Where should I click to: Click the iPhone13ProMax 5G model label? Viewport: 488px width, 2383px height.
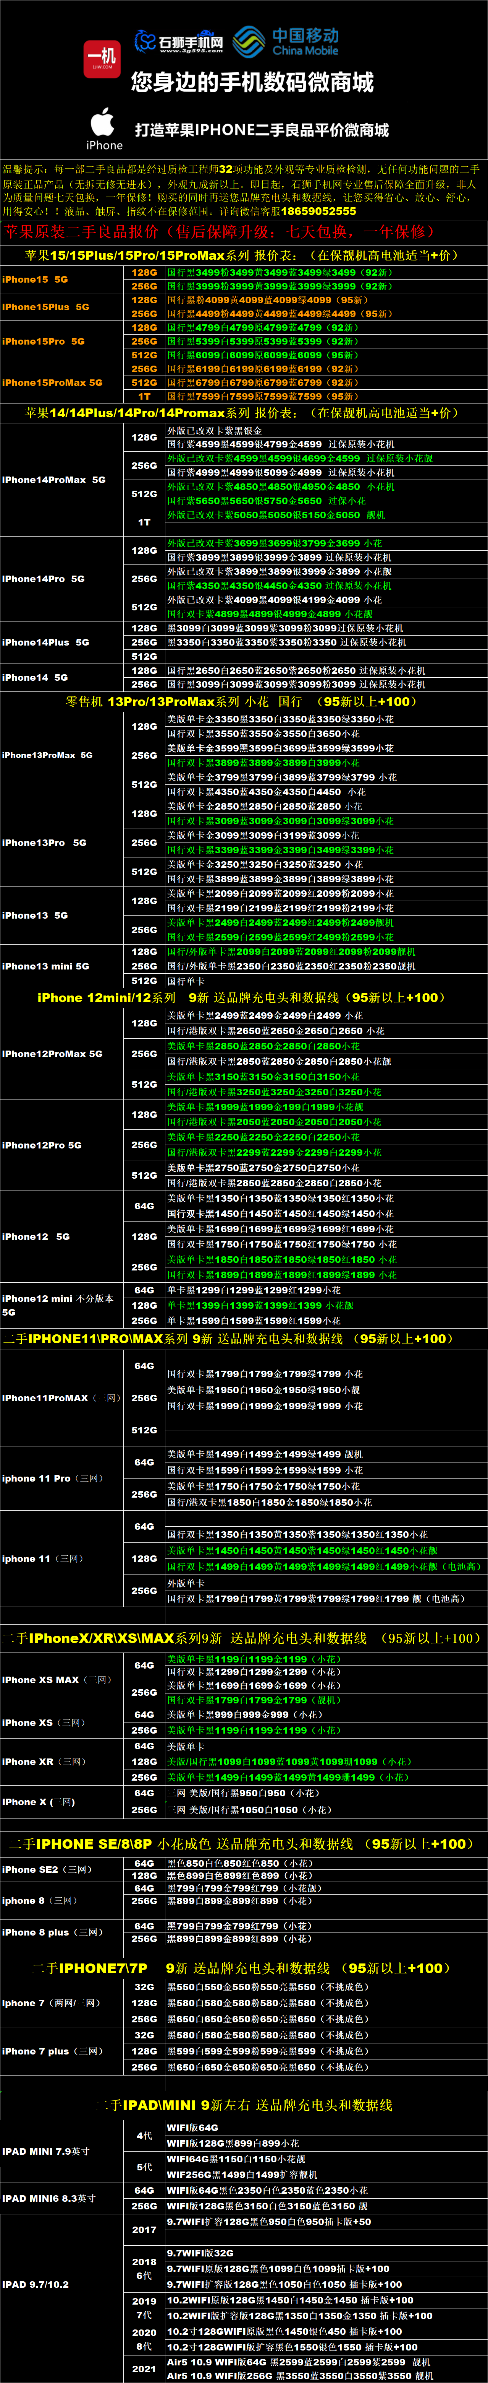point(47,755)
